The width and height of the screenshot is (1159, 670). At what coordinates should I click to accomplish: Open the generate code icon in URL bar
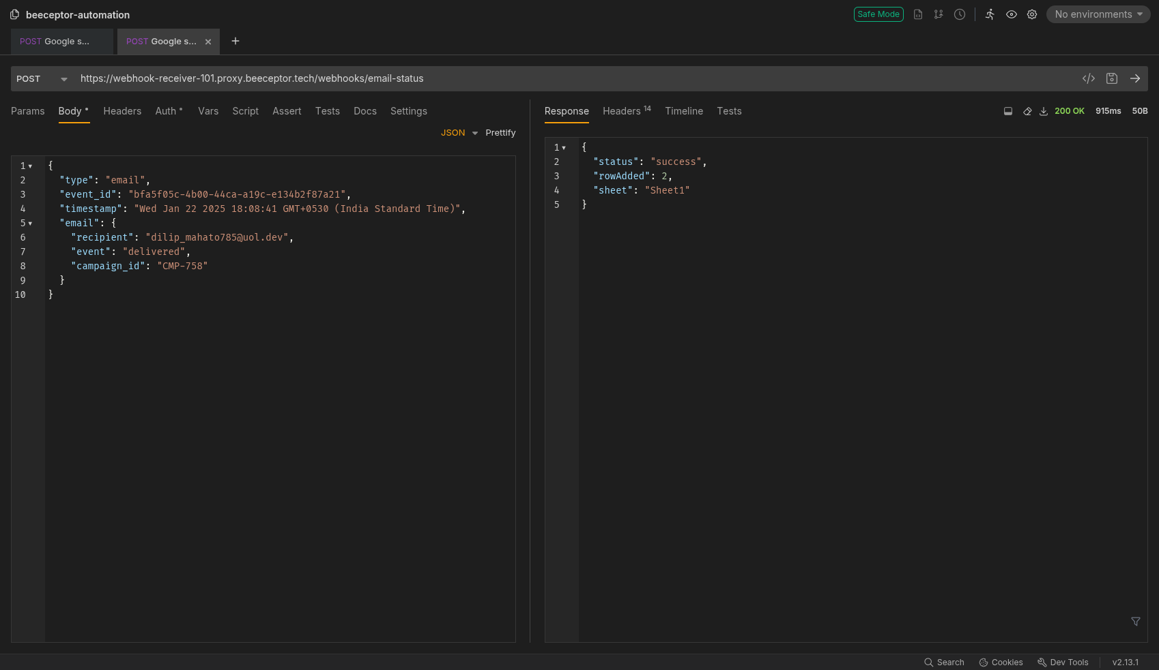coord(1089,78)
